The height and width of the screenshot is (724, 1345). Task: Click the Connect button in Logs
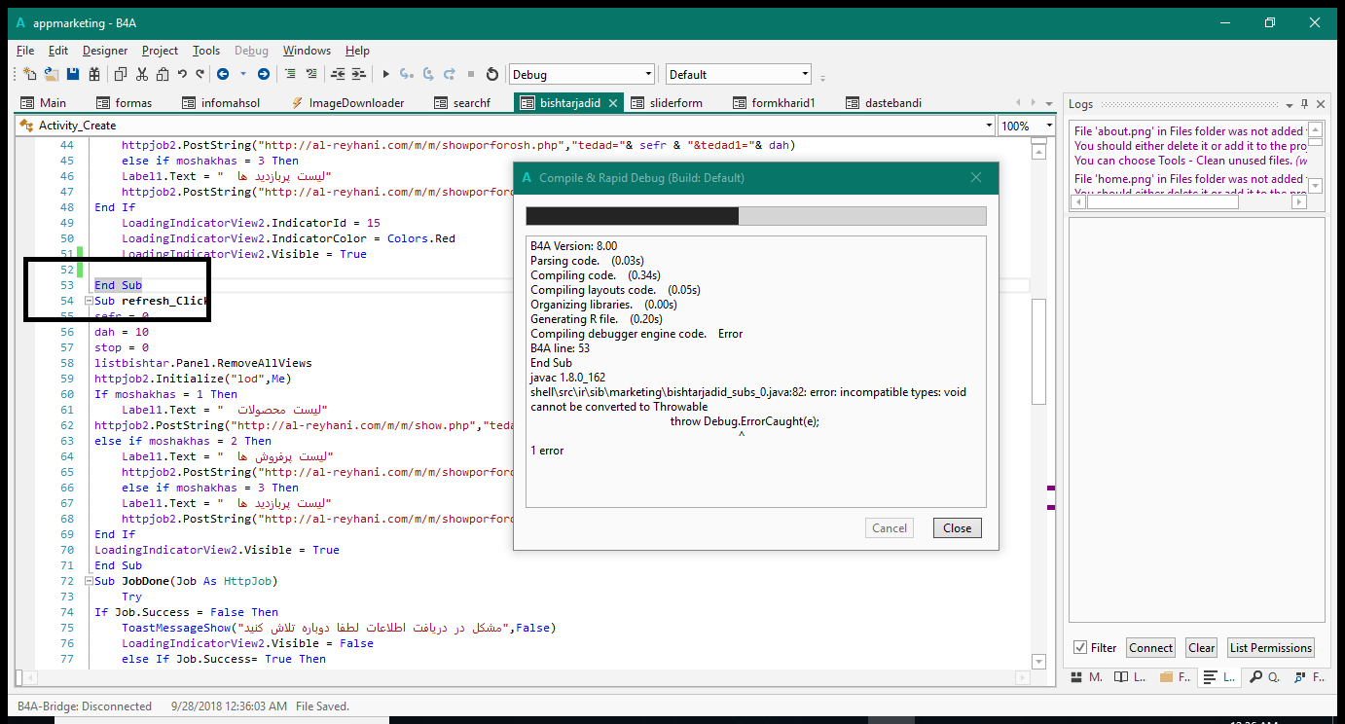click(x=1150, y=648)
